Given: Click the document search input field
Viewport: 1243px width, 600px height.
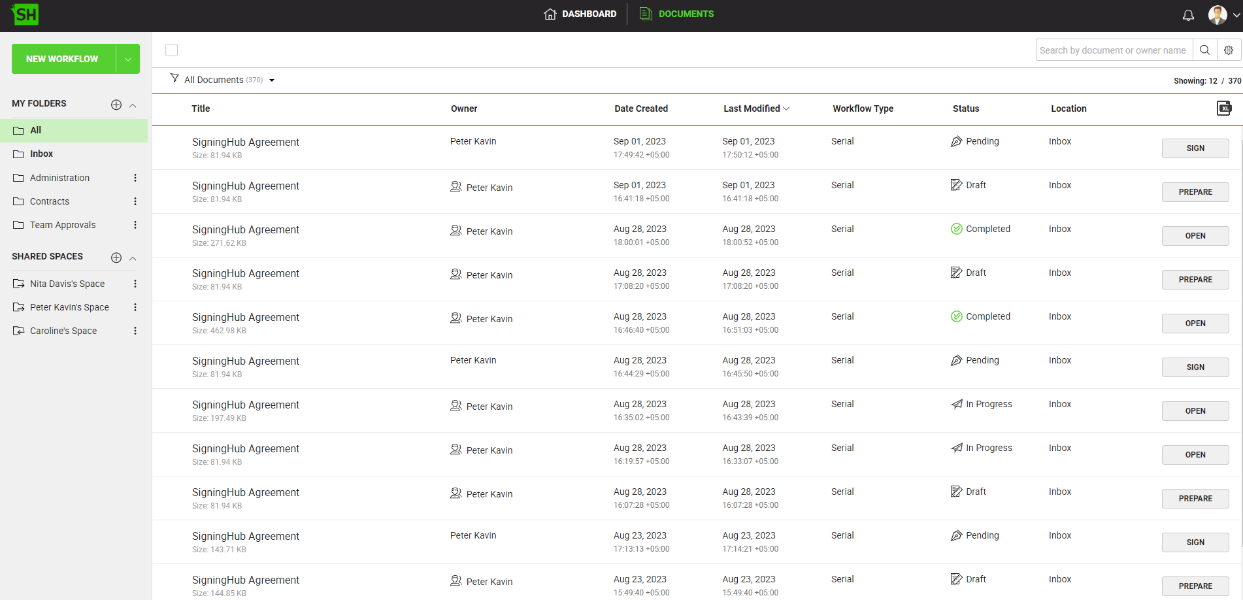Looking at the screenshot, I should pos(1113,50).
